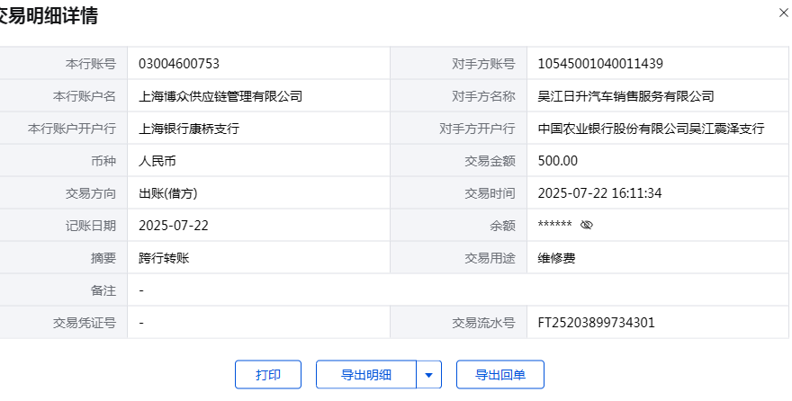Click transaction time 2025-07-22 16:11:34
Screen dimensions: 792x401
coord(598,193)
